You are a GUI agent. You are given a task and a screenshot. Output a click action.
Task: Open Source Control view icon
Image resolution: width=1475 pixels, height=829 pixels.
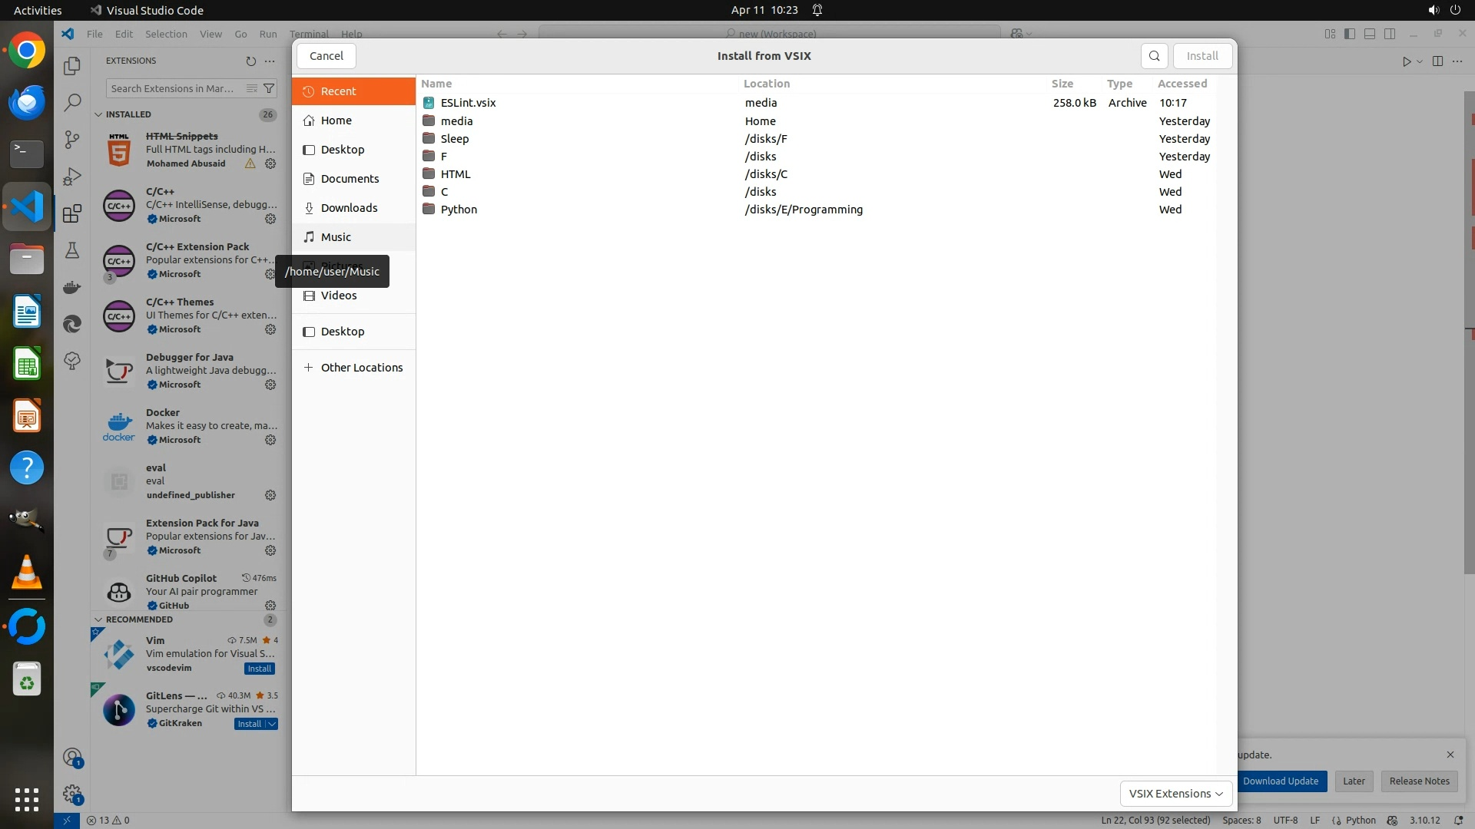coord(72,139)
